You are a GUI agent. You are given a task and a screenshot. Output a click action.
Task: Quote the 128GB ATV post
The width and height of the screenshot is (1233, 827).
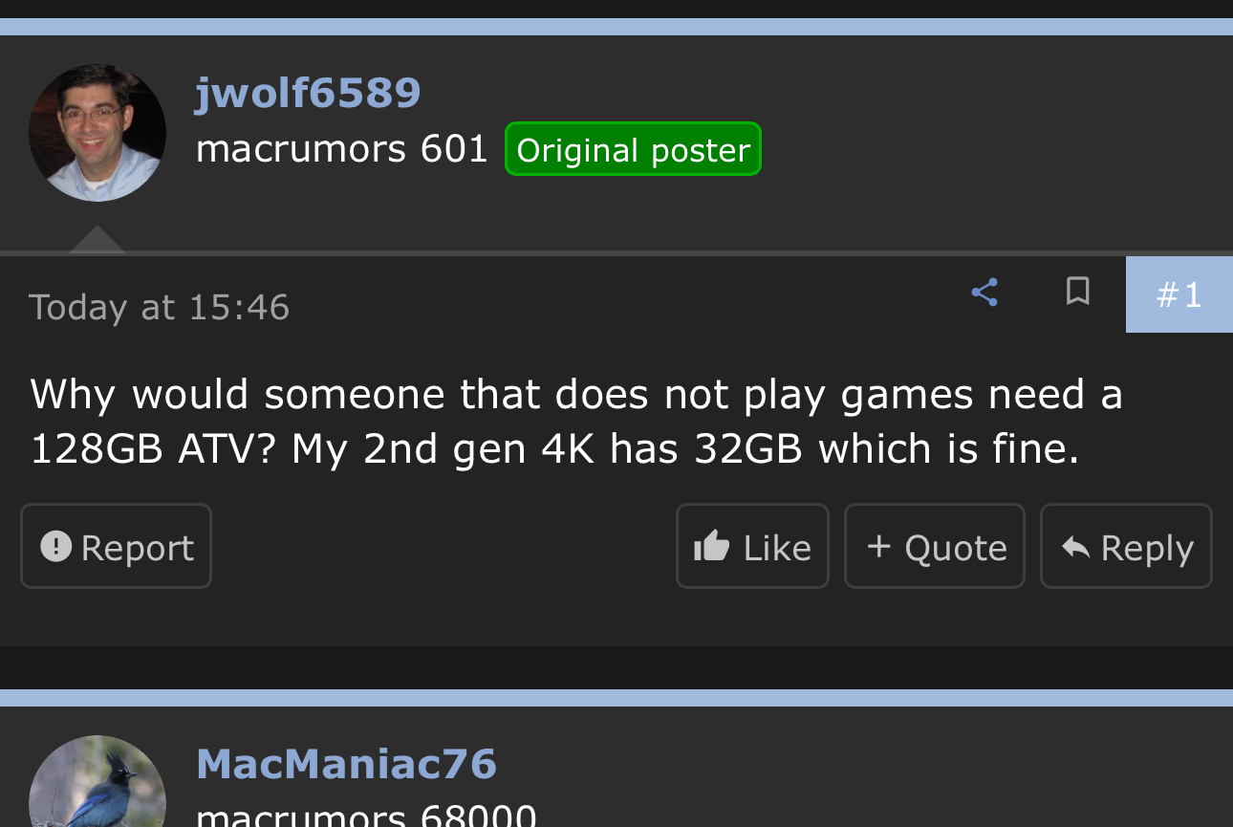click(x=935, y=546)
